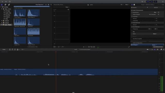Image resolution: width=165 pixels, height=93 pixels.
Task: Select the Projects smart collection
Action: [7, 17]
